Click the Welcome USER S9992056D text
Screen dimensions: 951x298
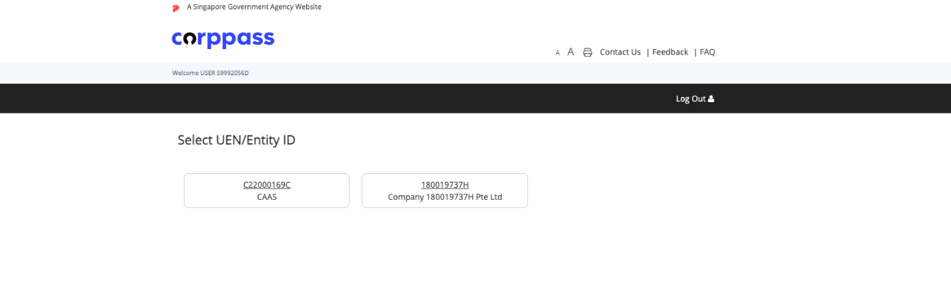pyautogui.click(x=210, y=73)
